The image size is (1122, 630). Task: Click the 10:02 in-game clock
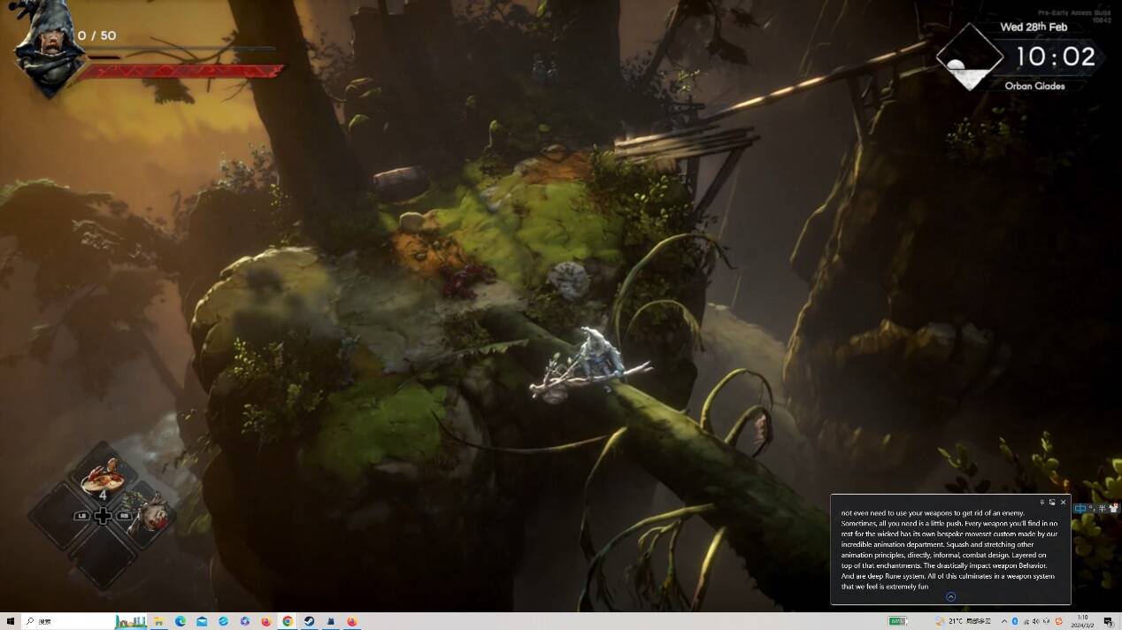tap(1055, 57)
